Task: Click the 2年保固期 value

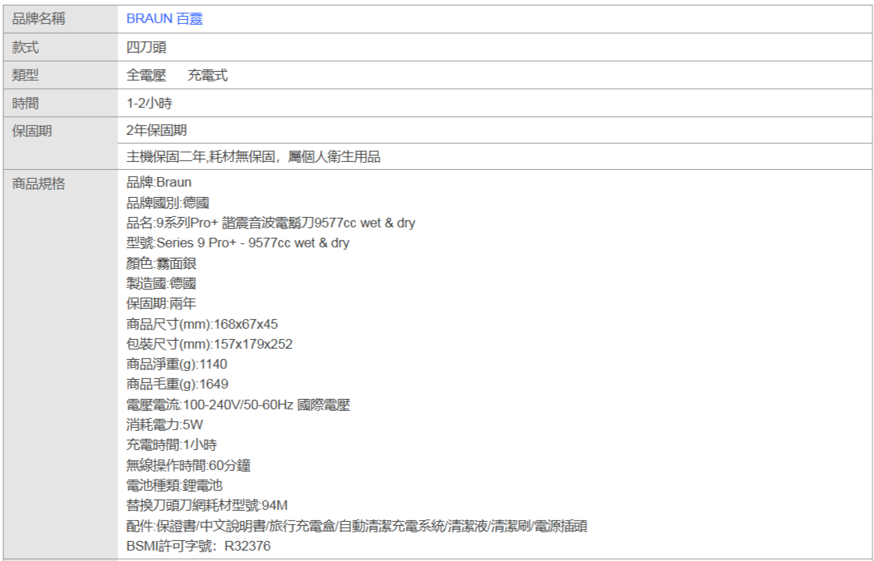Action: (x=157, y=130)
